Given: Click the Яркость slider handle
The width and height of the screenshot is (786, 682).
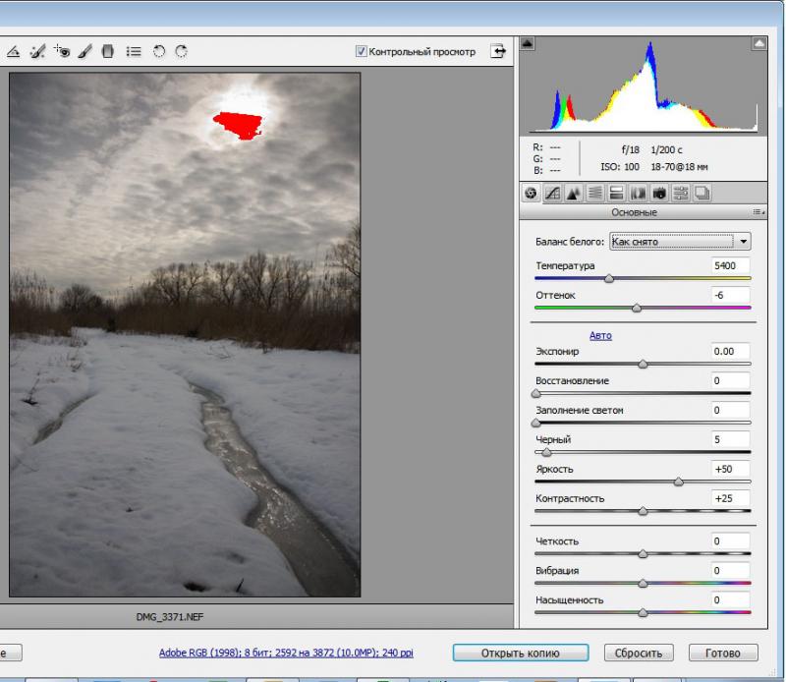Looking at the screenshot, I should coord(679,482).
